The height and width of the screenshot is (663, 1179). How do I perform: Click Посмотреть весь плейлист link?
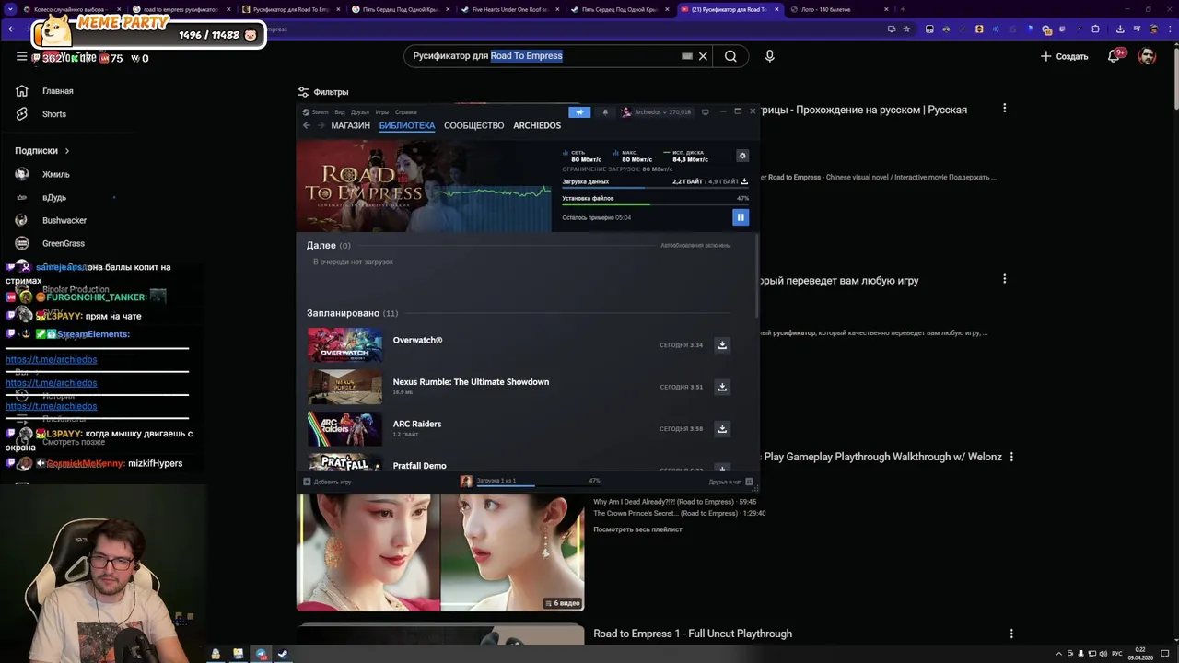click(637, 529)
